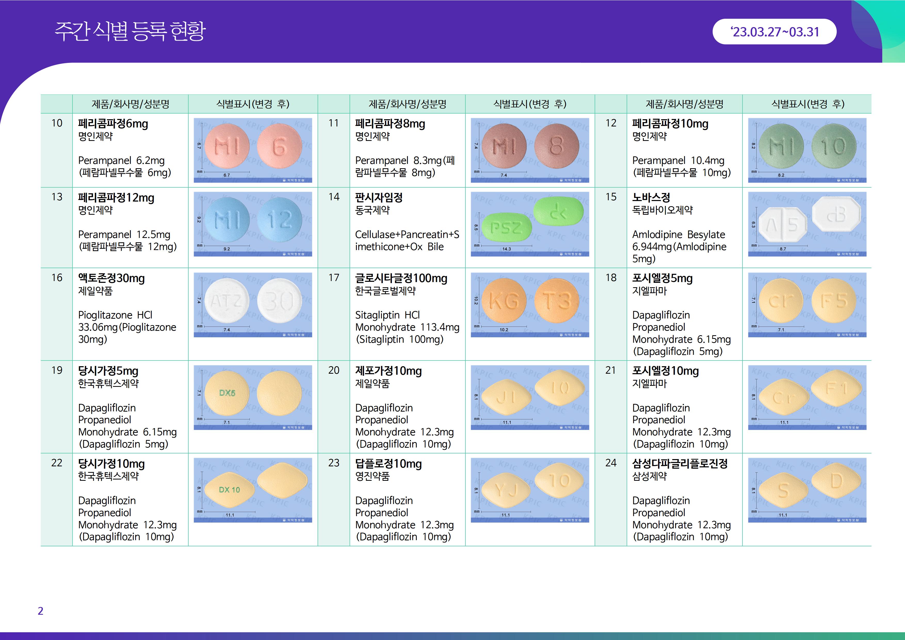The width and height of the screenshot is (905, 640).
Task: Click the 주간 식별 등록 현황 page title
Action: pos(130,31)
